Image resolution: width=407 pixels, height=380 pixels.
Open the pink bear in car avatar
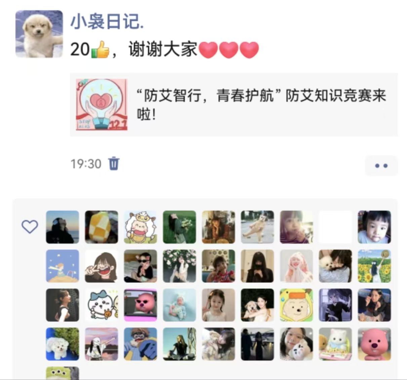tap(140, 305)
